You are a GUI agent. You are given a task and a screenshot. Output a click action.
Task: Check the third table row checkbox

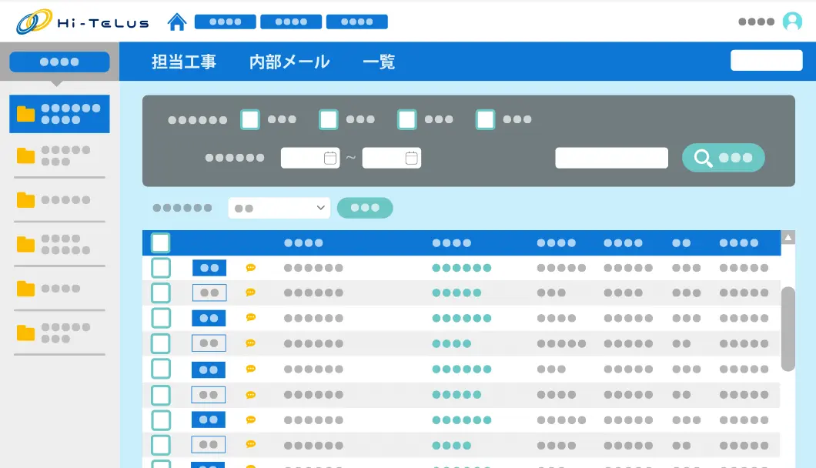(x=161, y=318)
